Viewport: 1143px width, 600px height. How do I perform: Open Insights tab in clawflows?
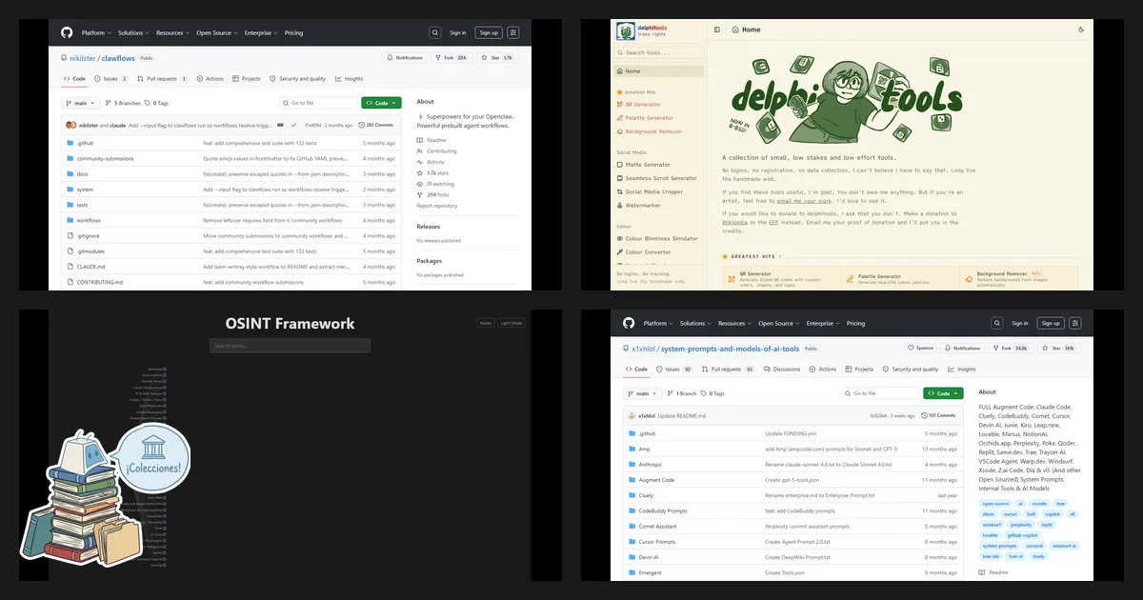pyautogui.click(x=350, y=79)
